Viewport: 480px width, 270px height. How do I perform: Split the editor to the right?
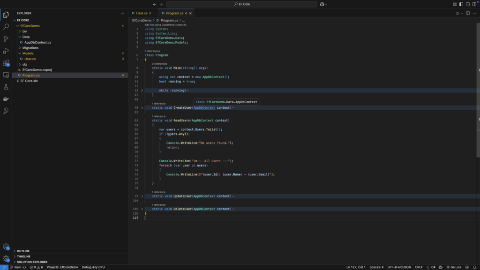click(468, 13)
